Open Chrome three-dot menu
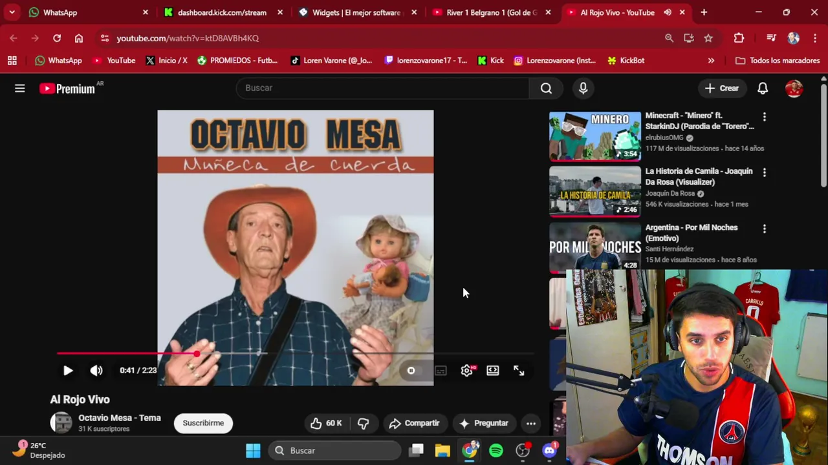 coord(815,38)
